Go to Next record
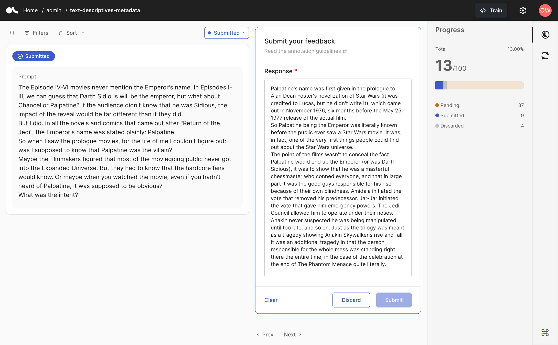This screenshot has height=345, width=558. 293,335
